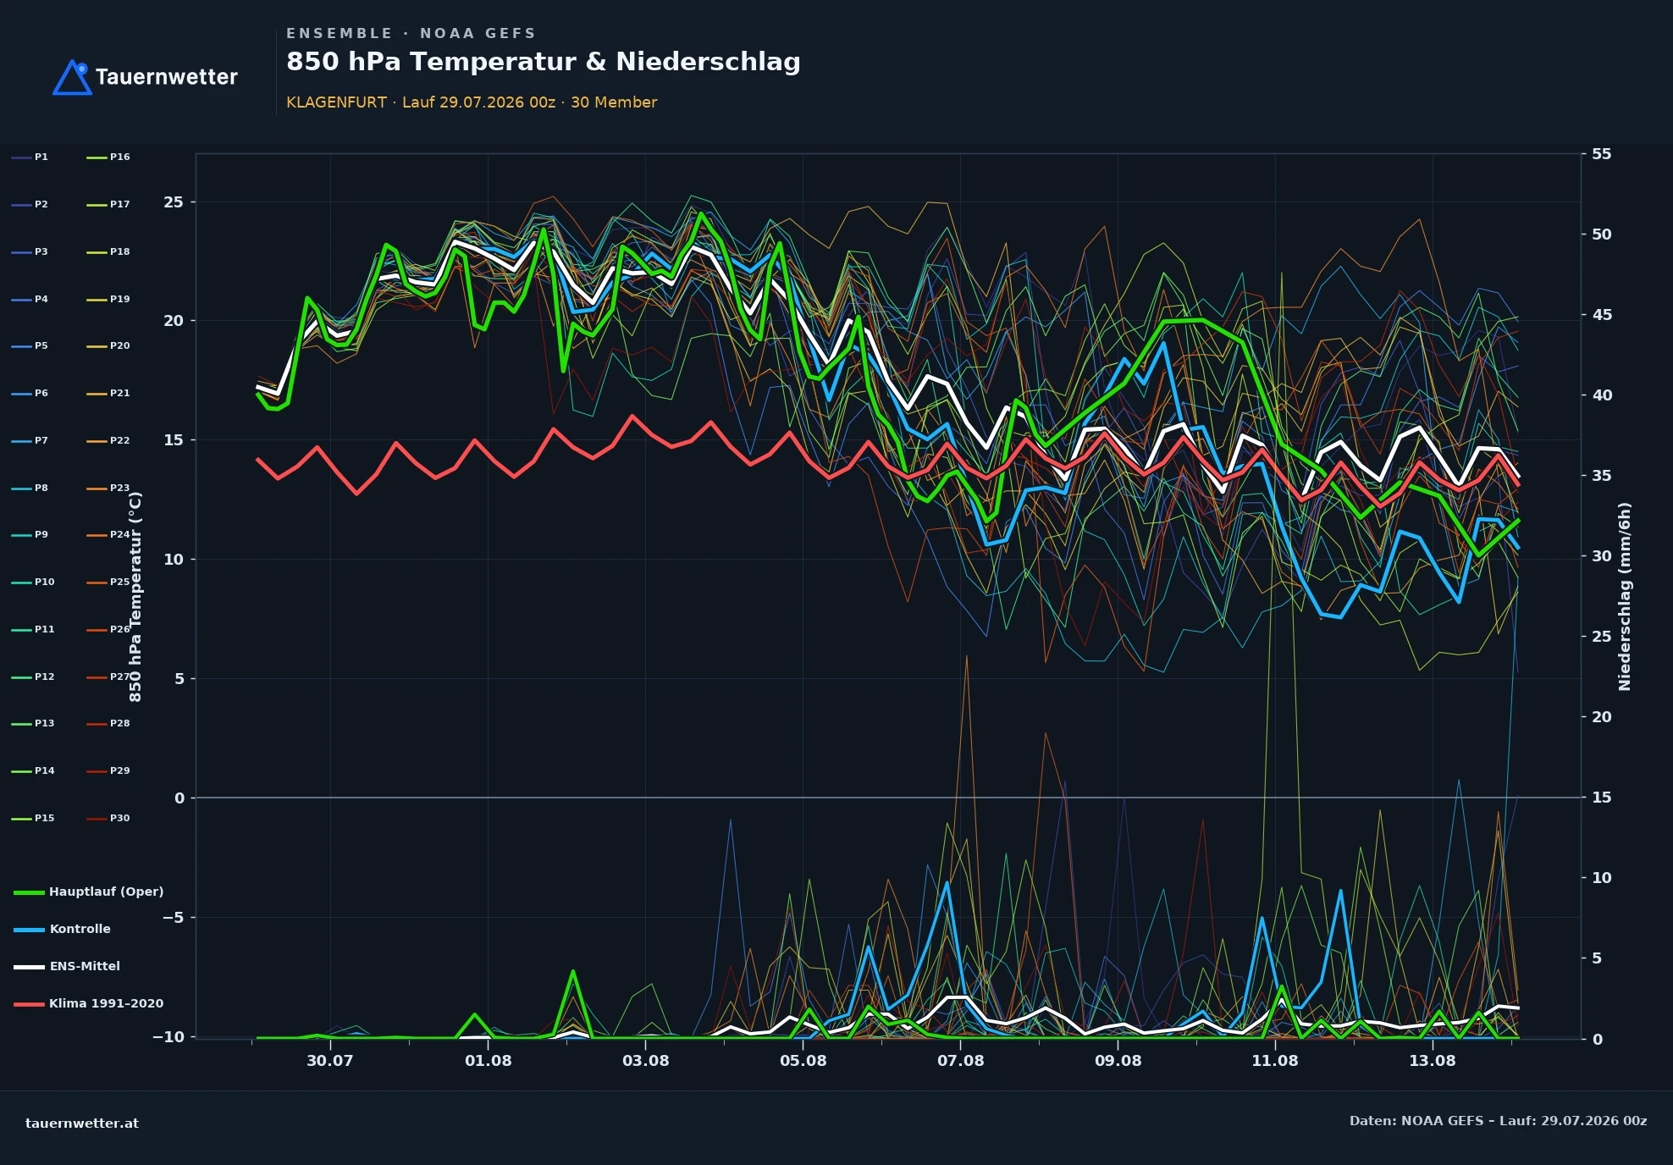Click the Niederschlag (mm/6h) axis title
Viewport: 1673px width, 1165px height.
point(1624,597)
